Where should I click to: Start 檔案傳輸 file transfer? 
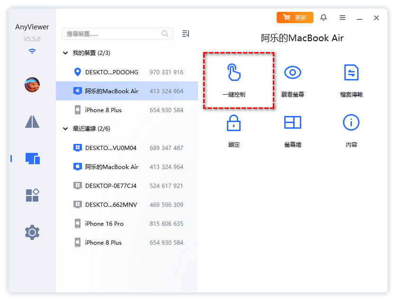(x=351, y=73)
